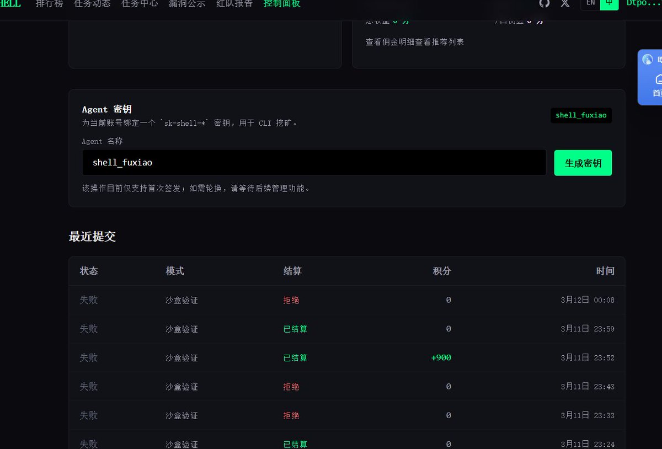Click the green shell_fuxiao badge
This screenshot has width=662, height=449.
(x=581, y=115)
